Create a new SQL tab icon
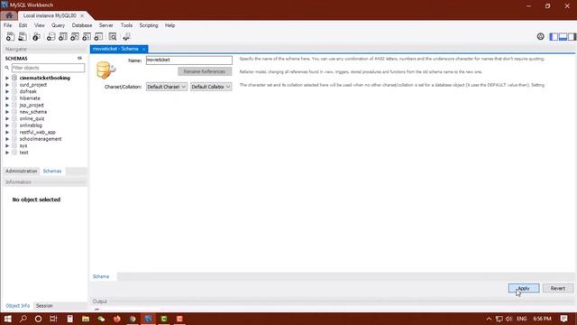577x325 pixels. point(10,36)
